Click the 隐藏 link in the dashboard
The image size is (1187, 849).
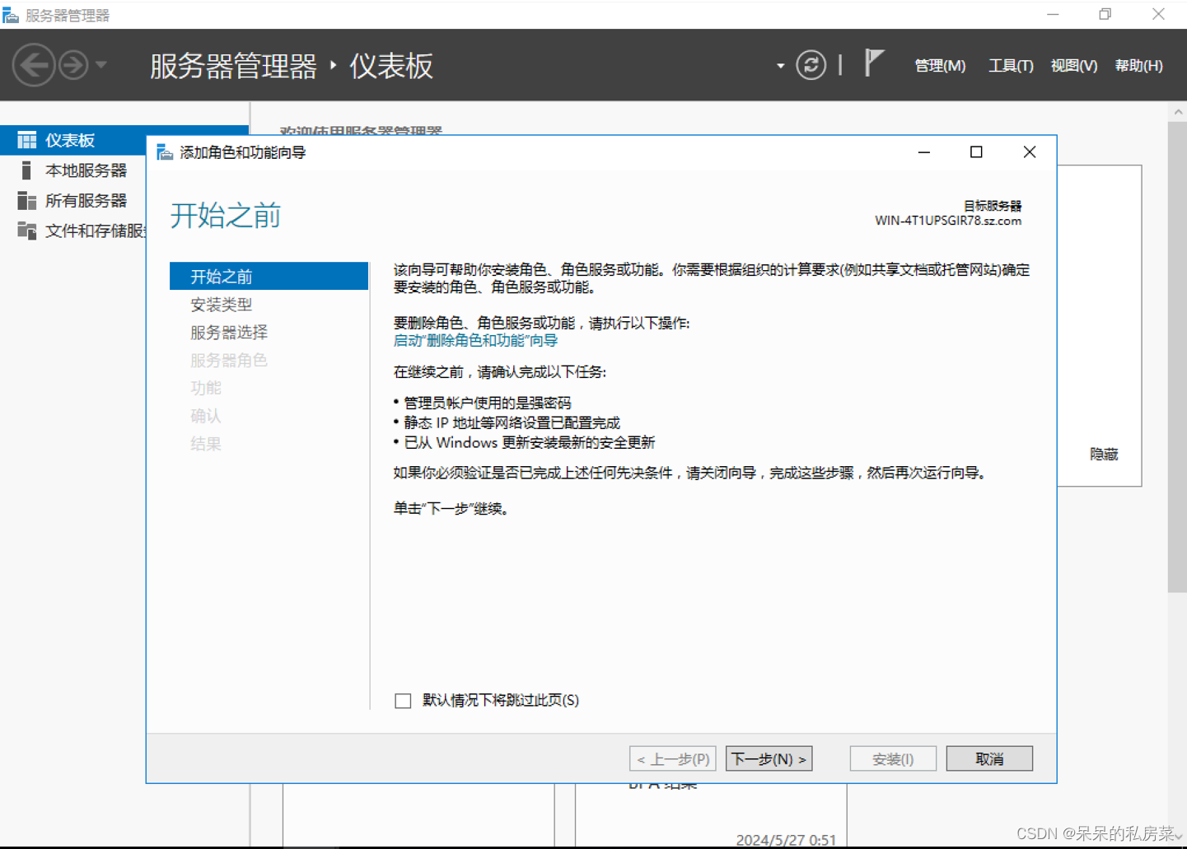click(1104, 455)
